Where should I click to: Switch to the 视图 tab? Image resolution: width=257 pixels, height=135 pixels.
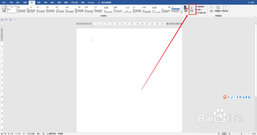(x=66, y=3)
